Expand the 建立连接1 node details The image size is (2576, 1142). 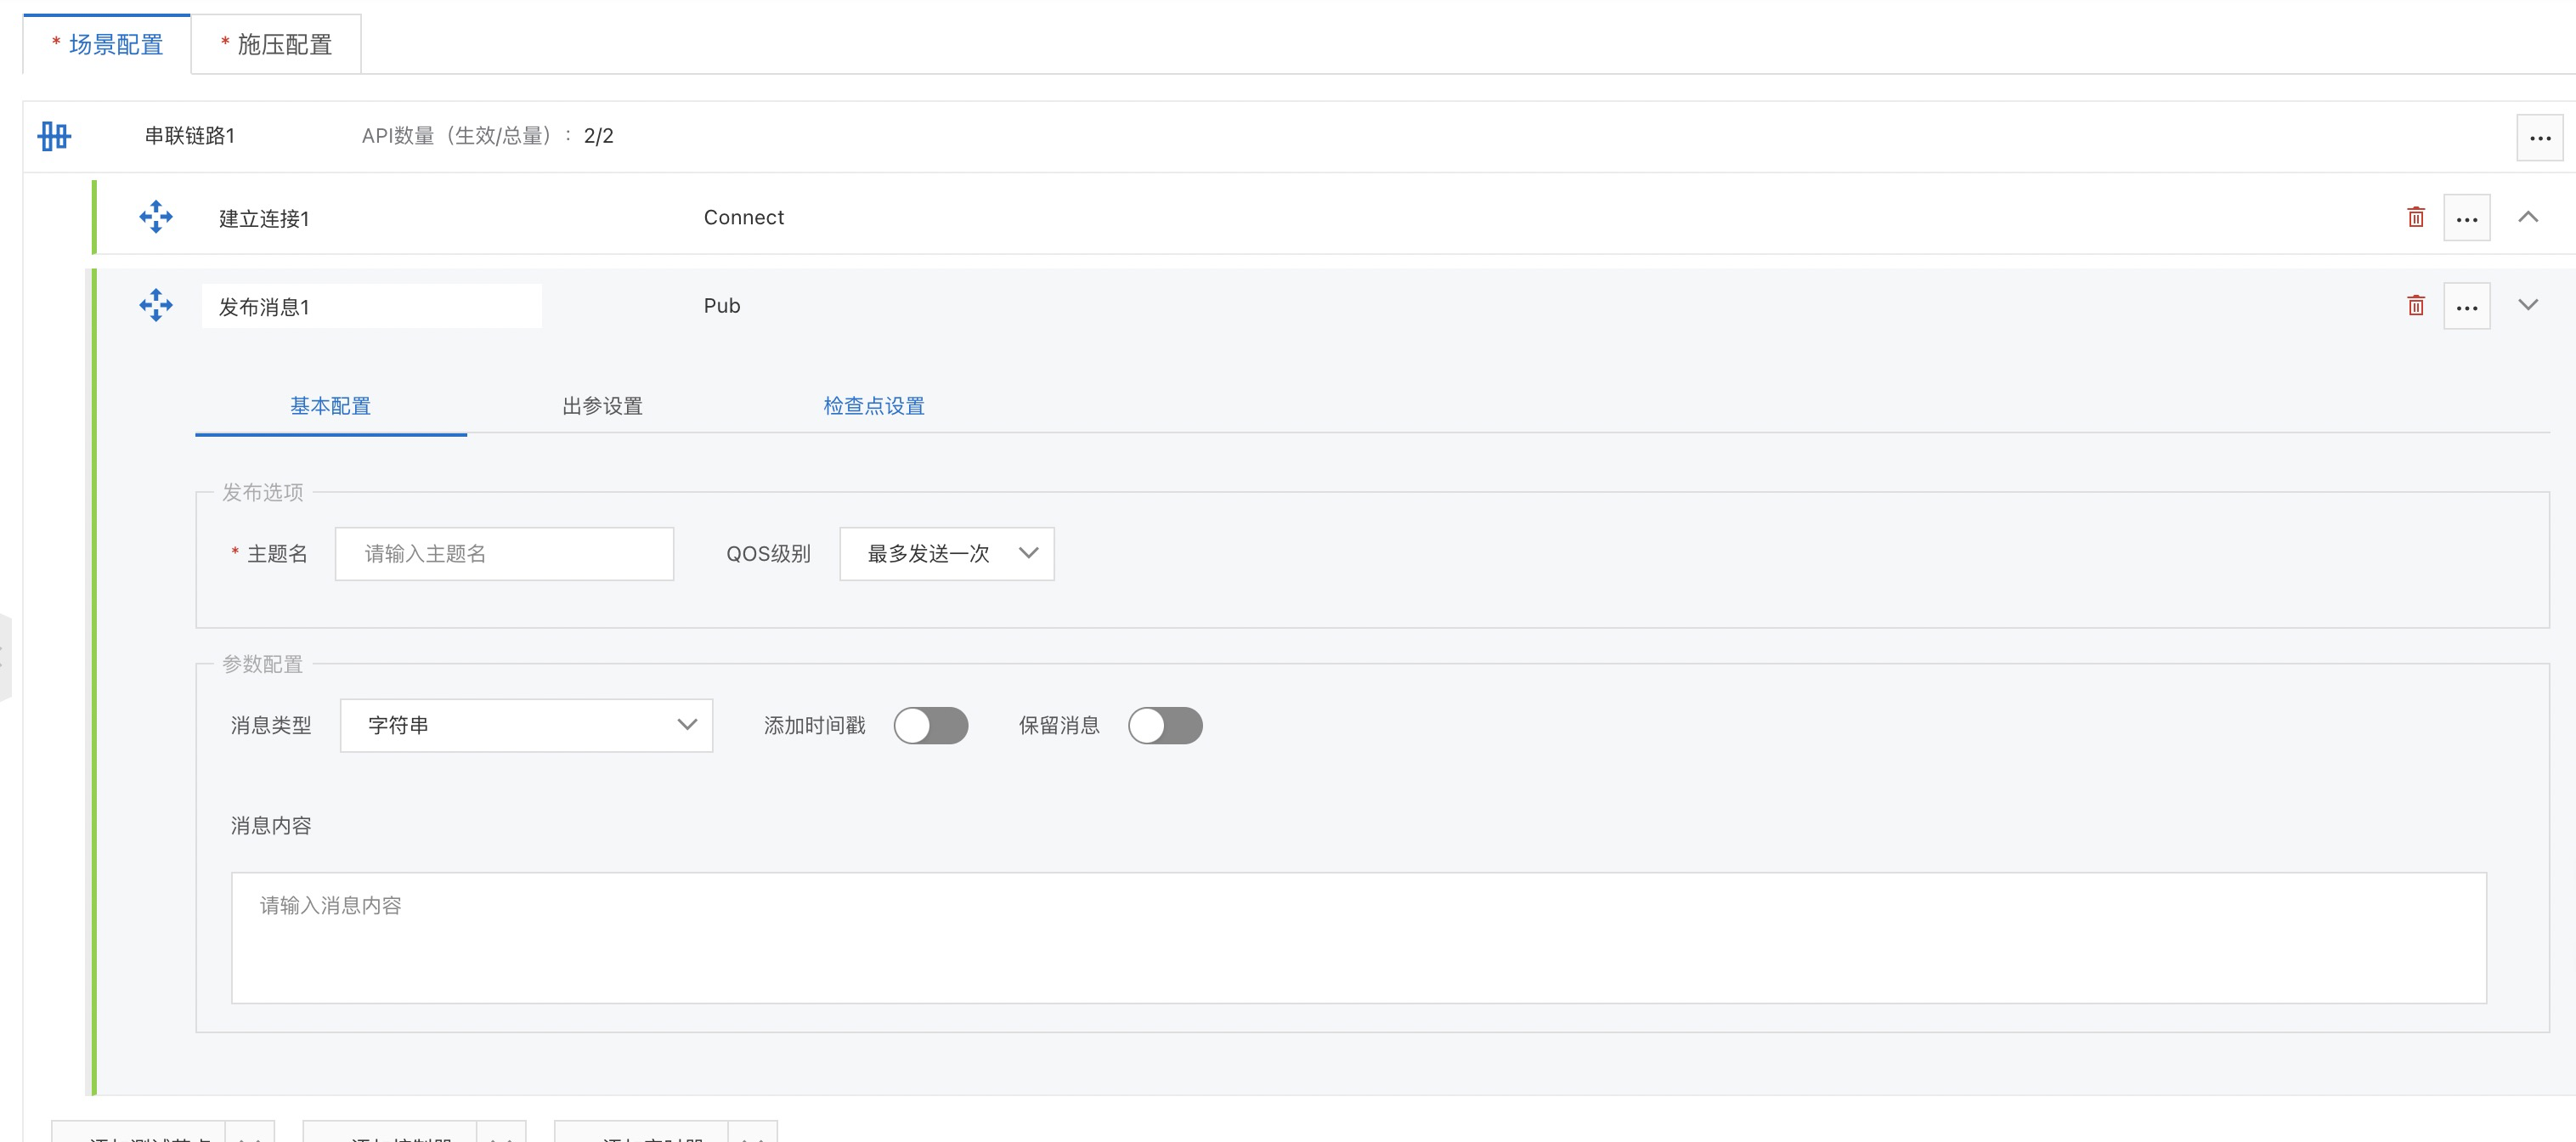(x=2527, y=217)
